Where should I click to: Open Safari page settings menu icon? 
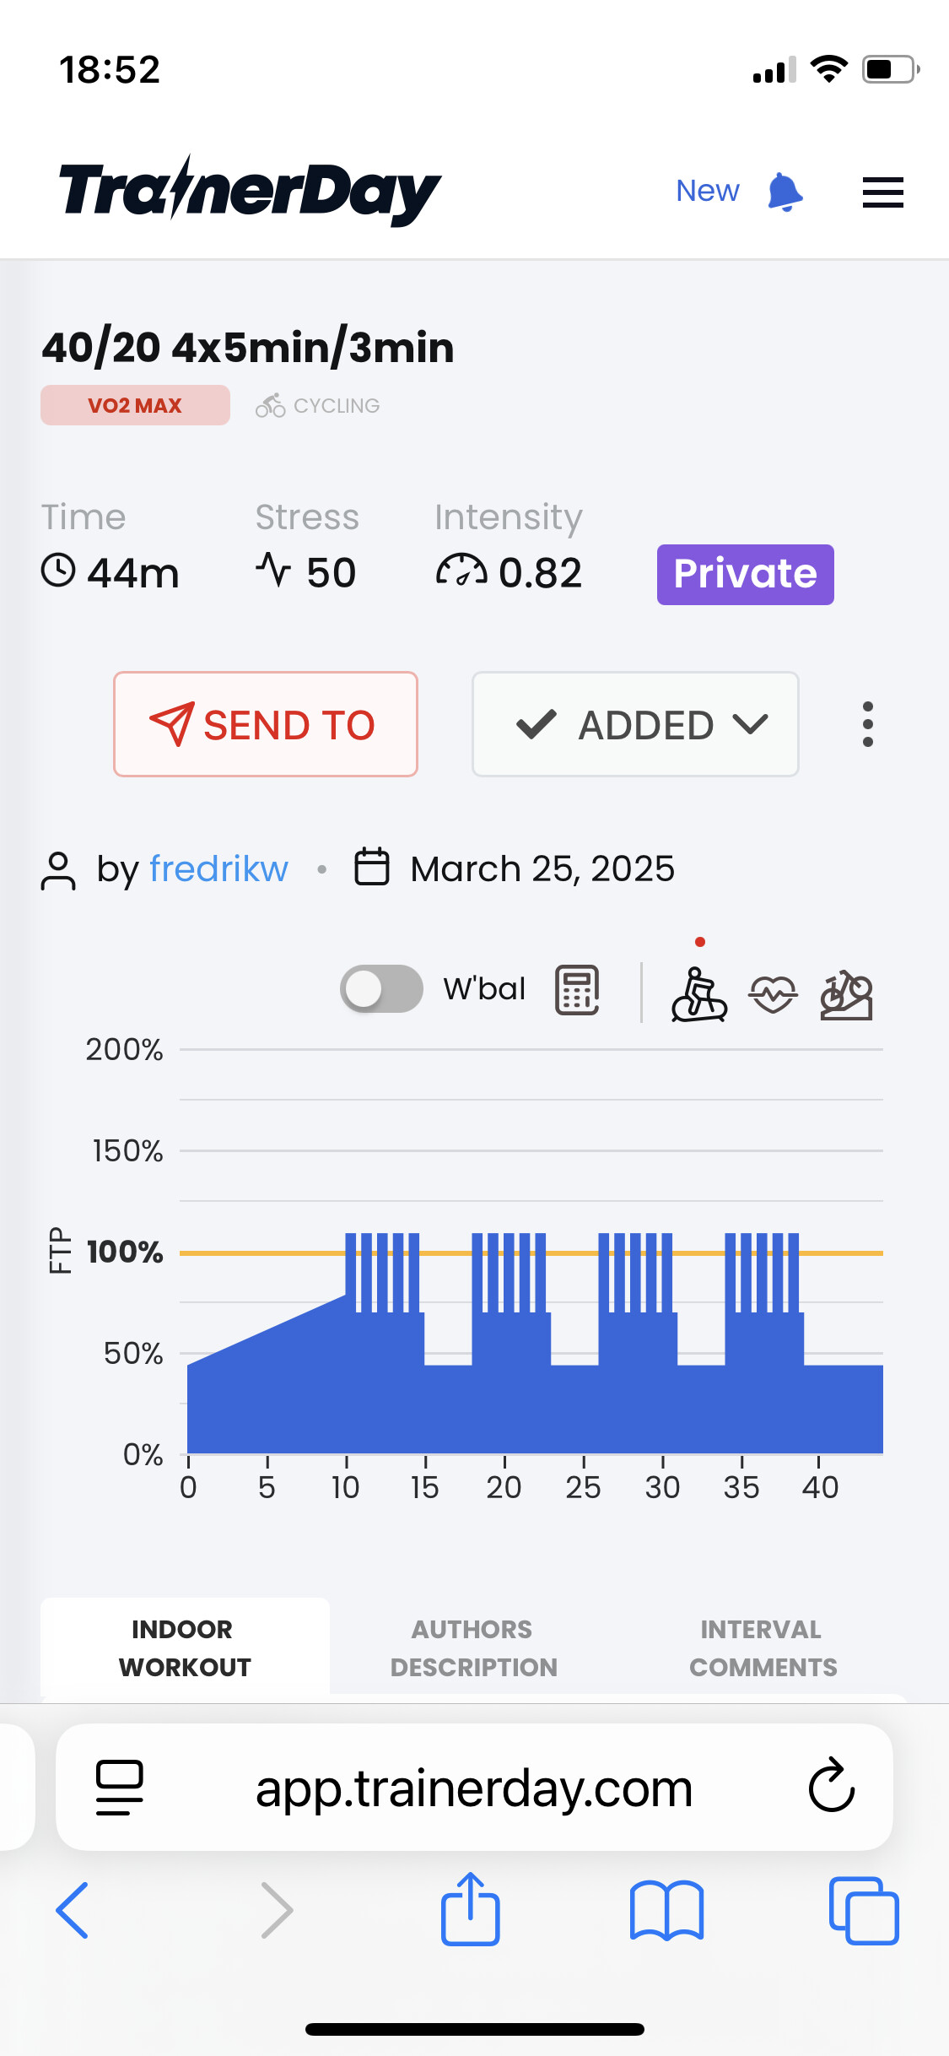point(120,1787)
